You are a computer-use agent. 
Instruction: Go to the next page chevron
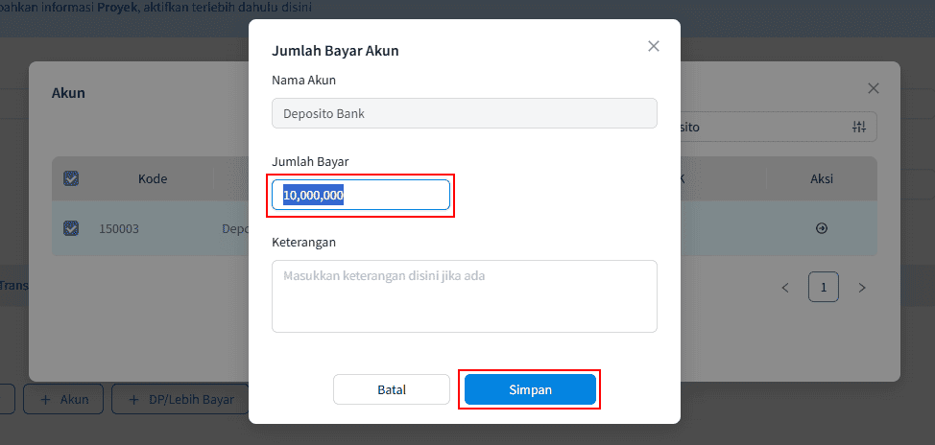(862, 287)
